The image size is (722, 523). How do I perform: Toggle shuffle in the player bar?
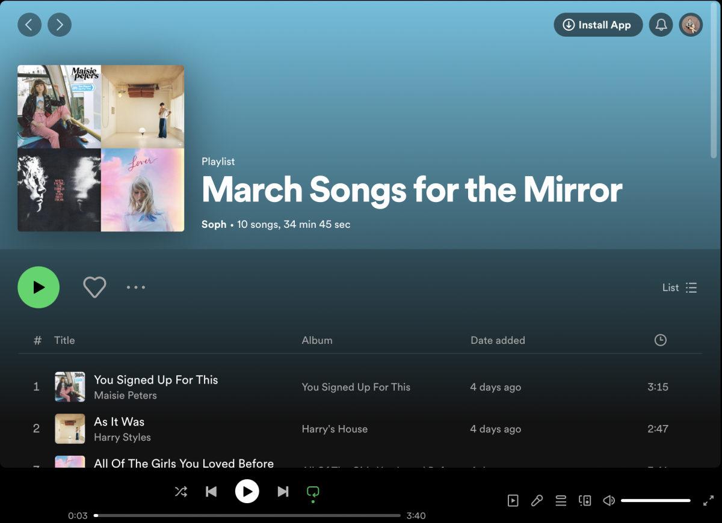(x=180, y=492)
